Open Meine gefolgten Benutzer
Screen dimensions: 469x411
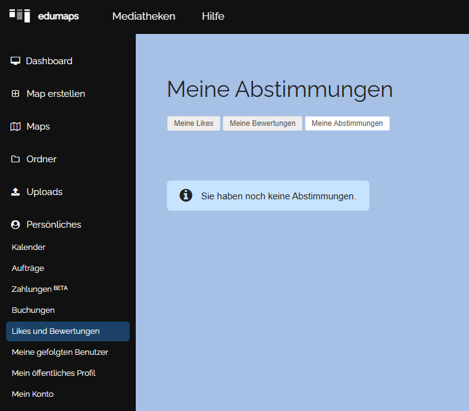click(60, 352)
